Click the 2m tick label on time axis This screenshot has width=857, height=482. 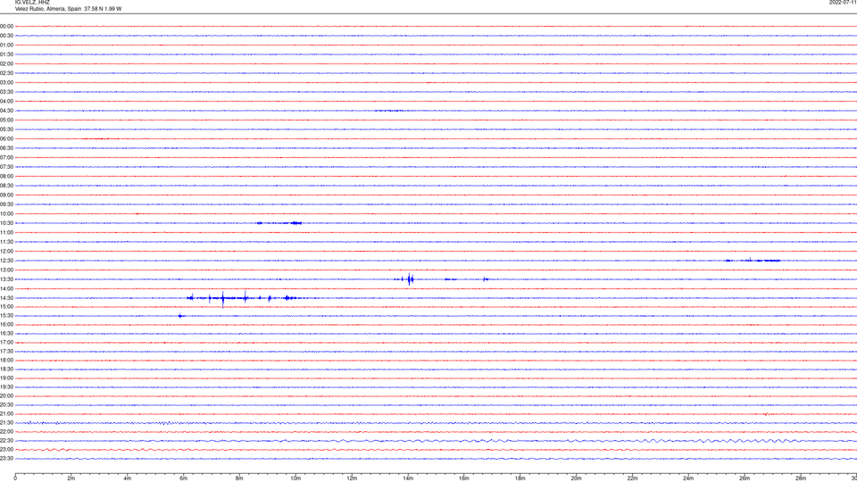point(71,478)
